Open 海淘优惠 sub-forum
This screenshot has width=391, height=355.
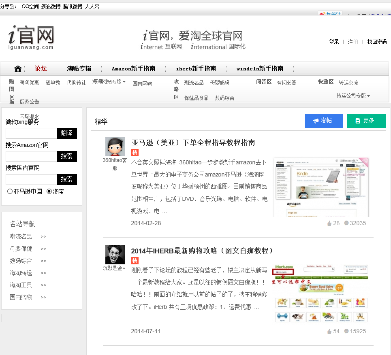[30, 83]
